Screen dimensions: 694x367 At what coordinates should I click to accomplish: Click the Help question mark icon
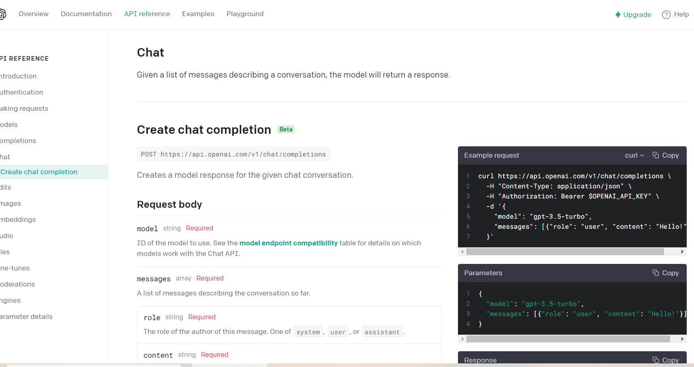pyautogui.click(x=666, y=15)
